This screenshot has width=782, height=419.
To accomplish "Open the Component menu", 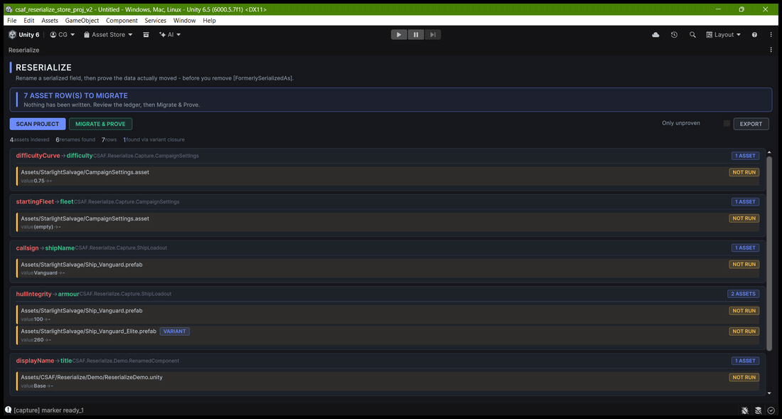I will (x=122, y=21).
